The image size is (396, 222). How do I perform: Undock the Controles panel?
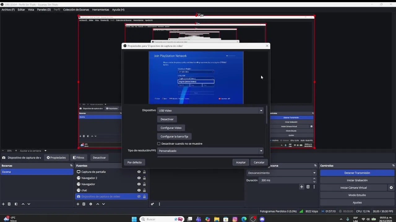point(393,166)
